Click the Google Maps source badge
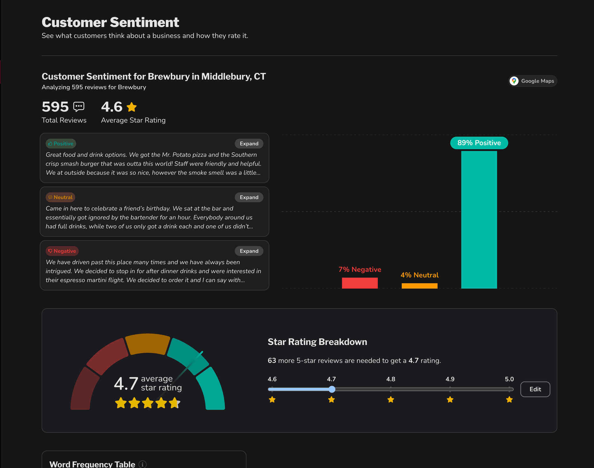594x468 pixels. [x=533, y=81]
